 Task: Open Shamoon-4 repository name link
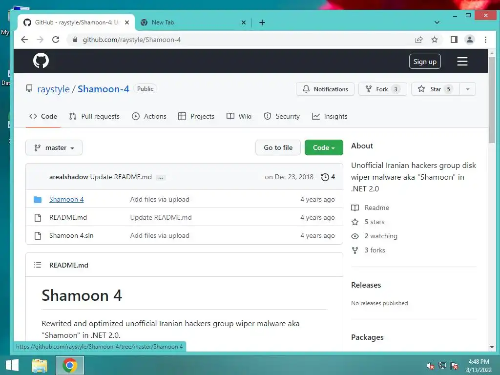(x=104, y=89)
